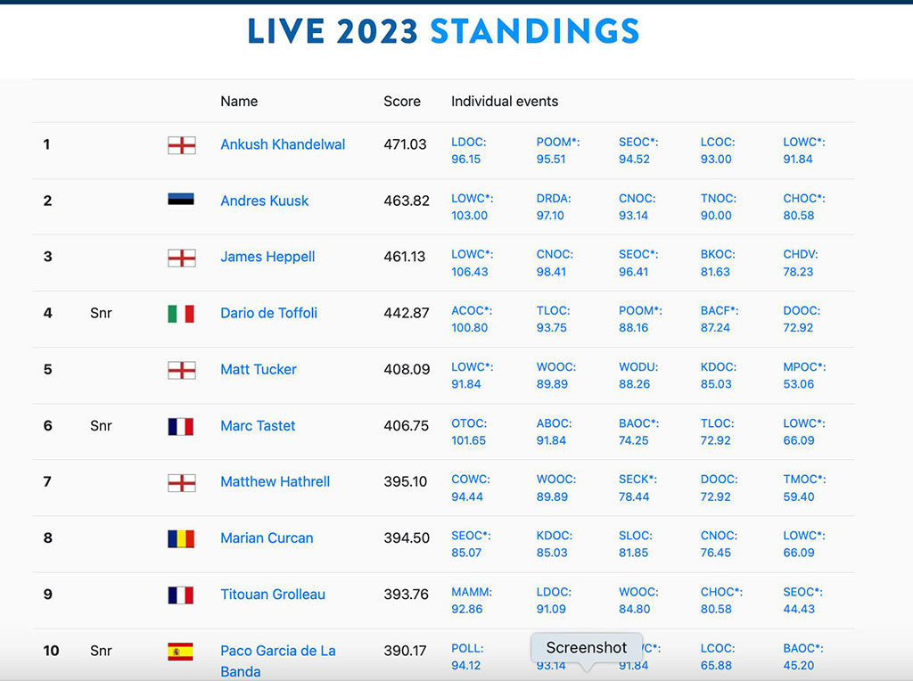Open Marc Tastet's OTOC 101.65 event
This screenshot has width=913, height=681.
tap(469, 432)
